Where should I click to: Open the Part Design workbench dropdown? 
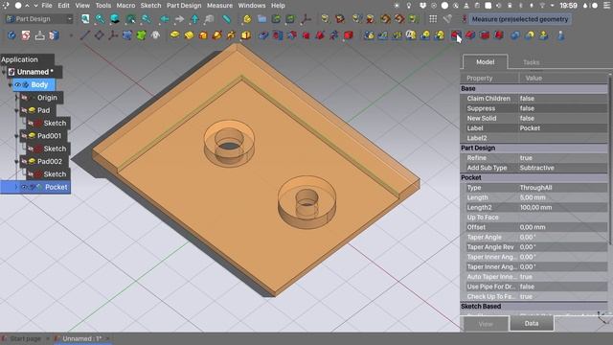38,19
